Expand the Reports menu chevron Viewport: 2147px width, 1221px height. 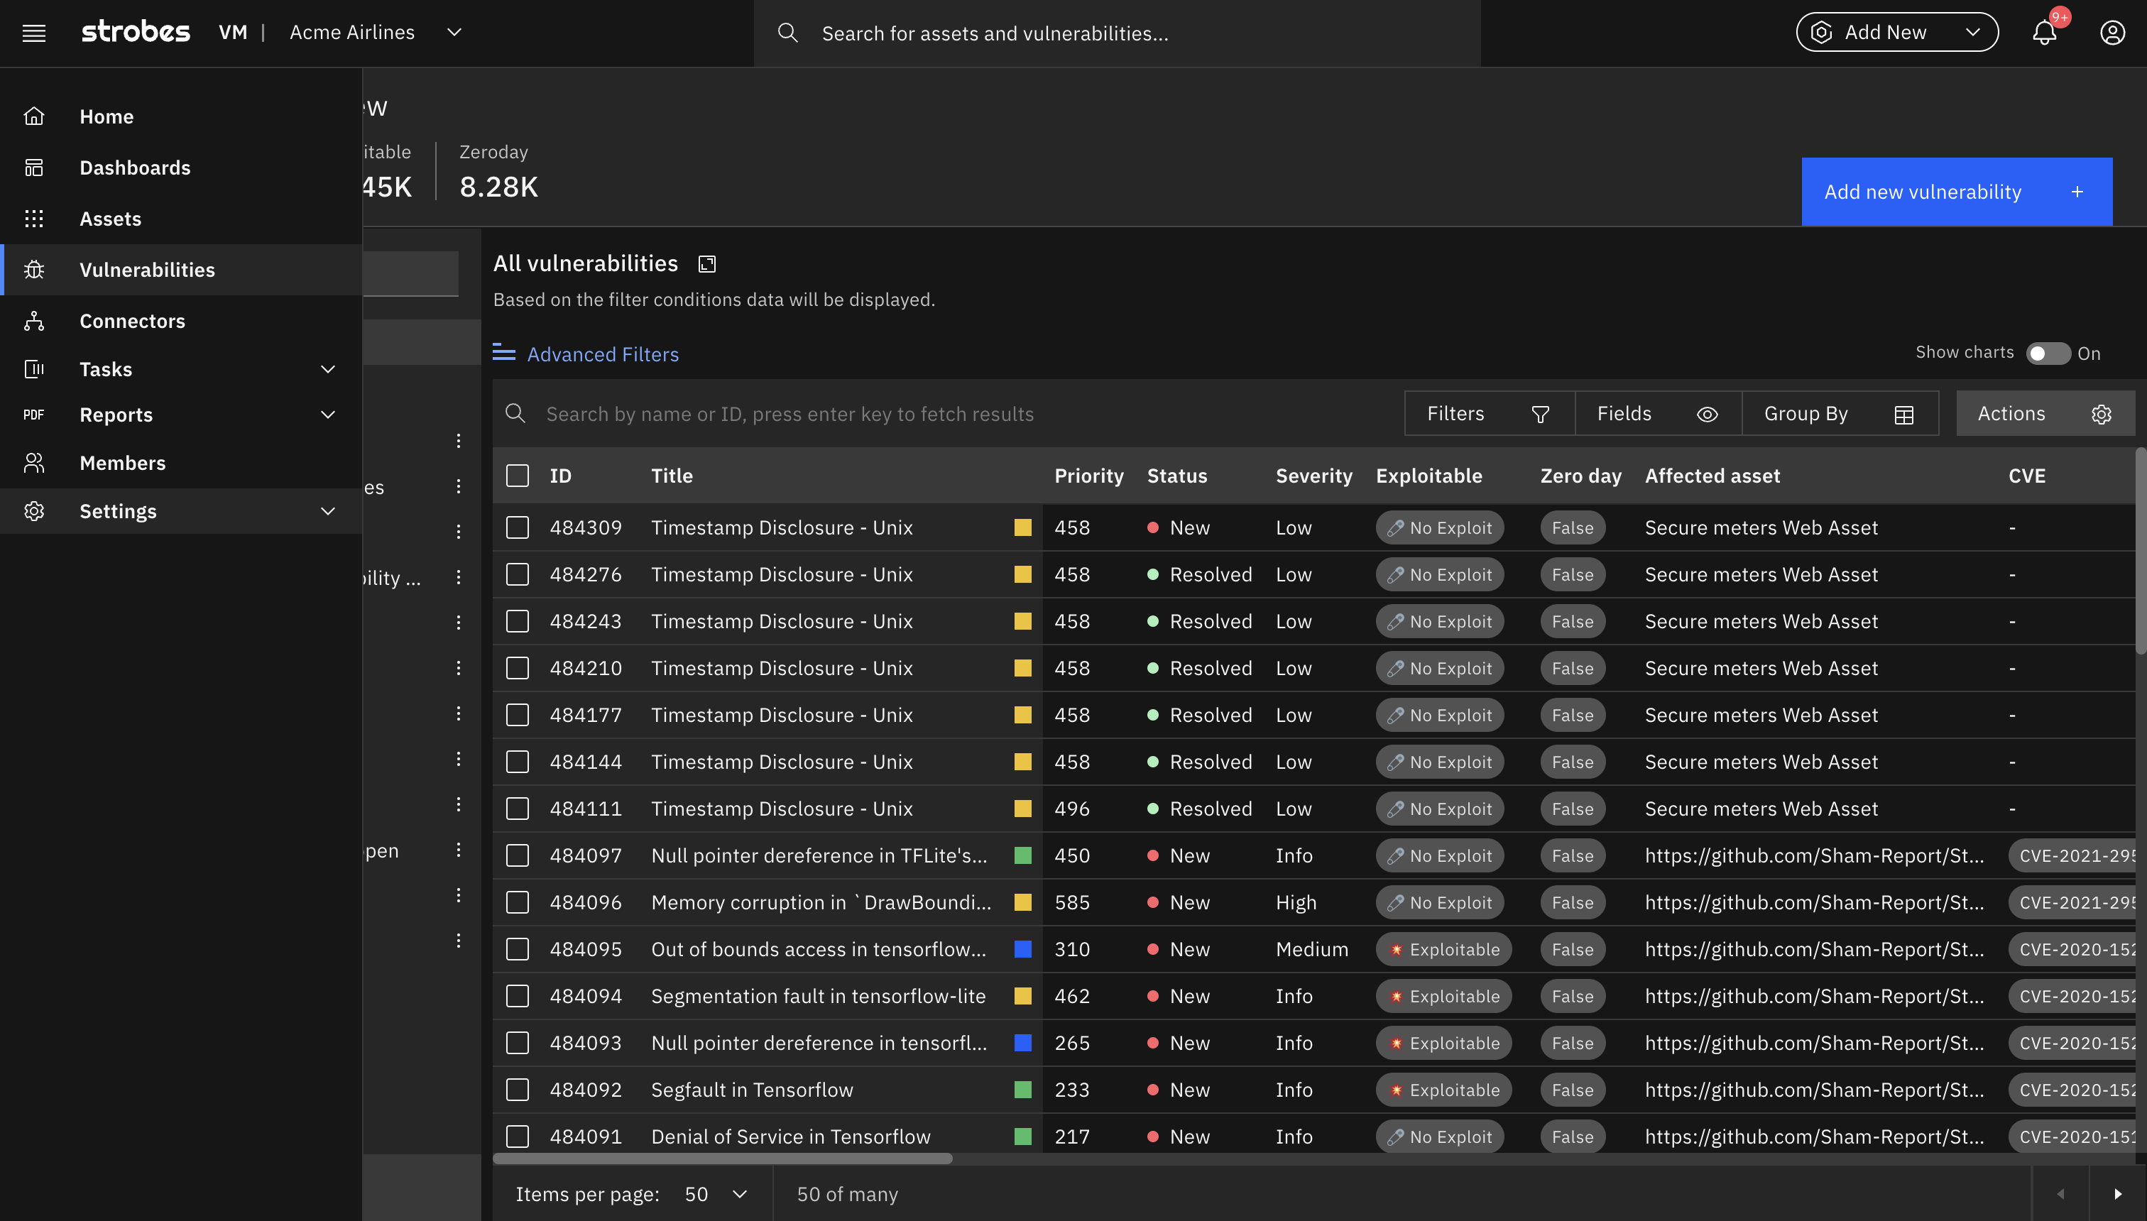tap(328, 415)
